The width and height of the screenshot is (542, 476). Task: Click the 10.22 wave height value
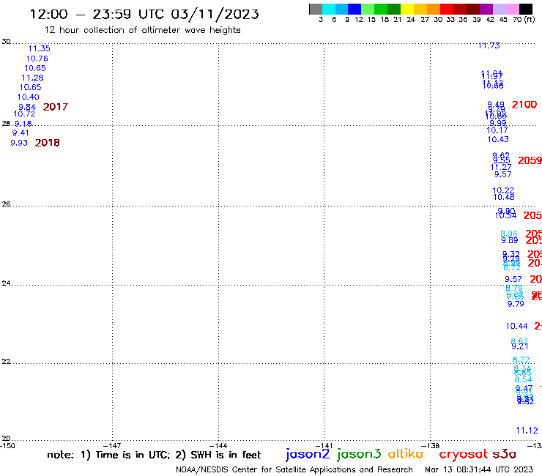[503, 190]
